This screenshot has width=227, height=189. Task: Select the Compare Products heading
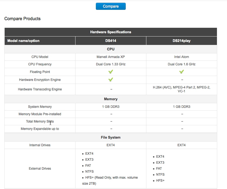click(23, 19)
